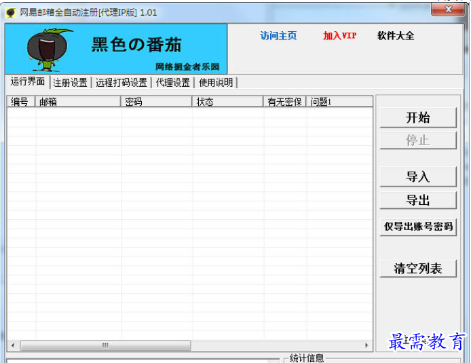Click the 邮箱 column header
The height and width of the screenshot is (363, 471).
78,102
